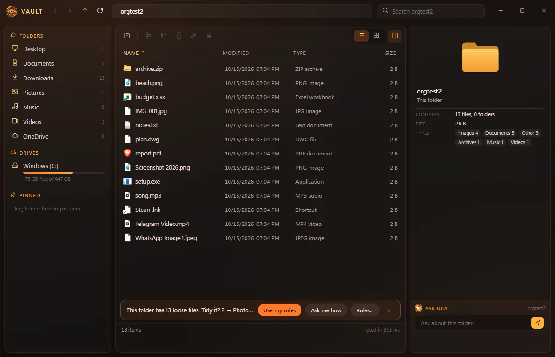
Task: Select the Videos 1 type chip
Action: tap(520, 142)
